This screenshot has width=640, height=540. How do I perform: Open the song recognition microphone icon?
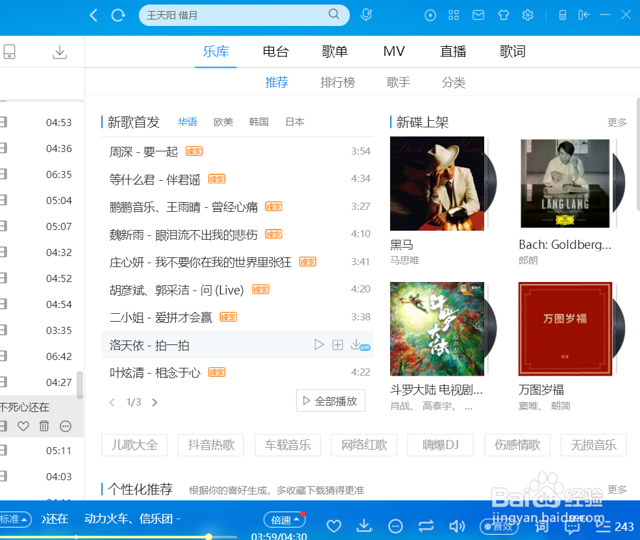point(366,15)
